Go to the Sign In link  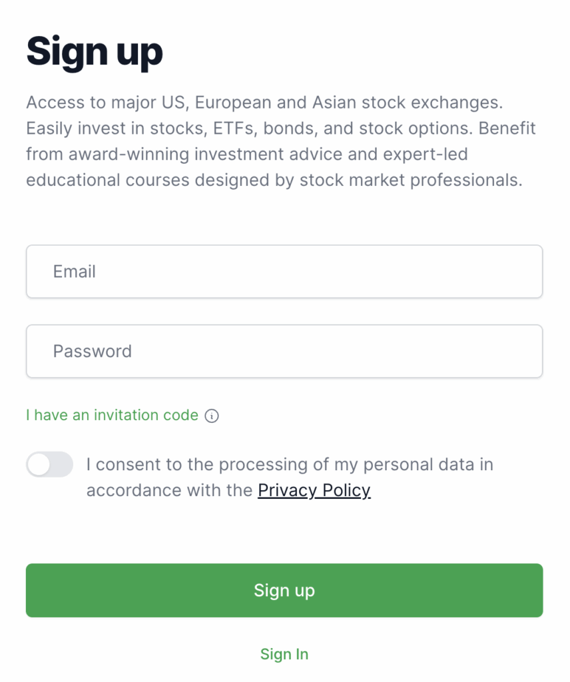coord(284,654)
